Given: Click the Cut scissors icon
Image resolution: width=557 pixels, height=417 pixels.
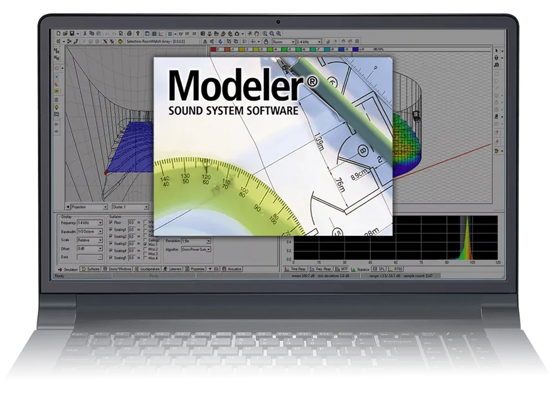Looking at the screenshot, I should [85, 34].
